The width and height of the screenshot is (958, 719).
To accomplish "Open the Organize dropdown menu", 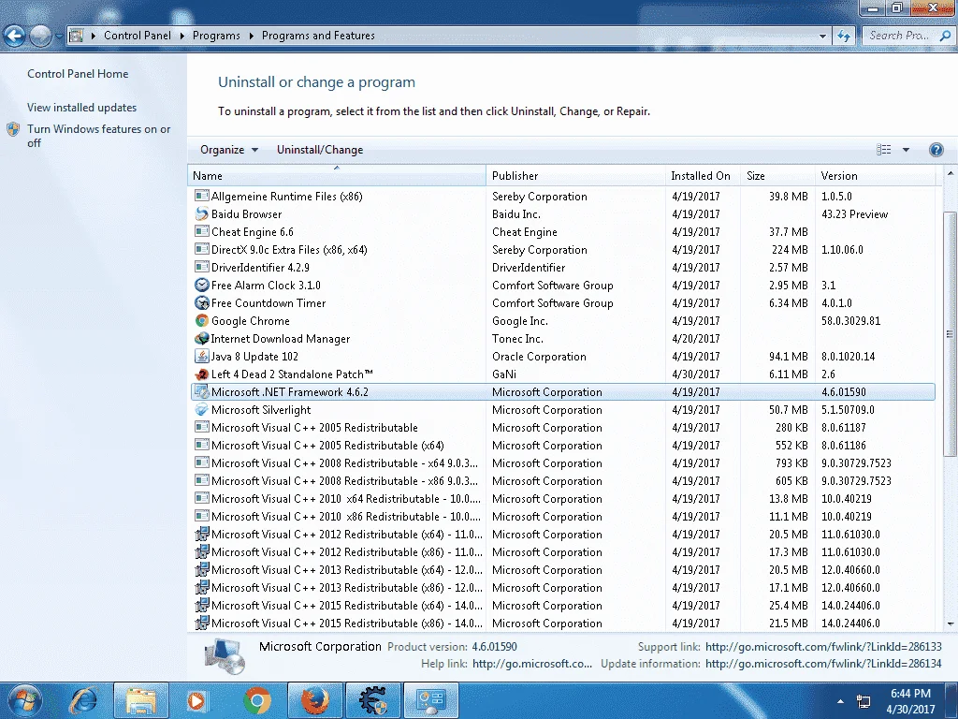I will [x=229, y=150].
